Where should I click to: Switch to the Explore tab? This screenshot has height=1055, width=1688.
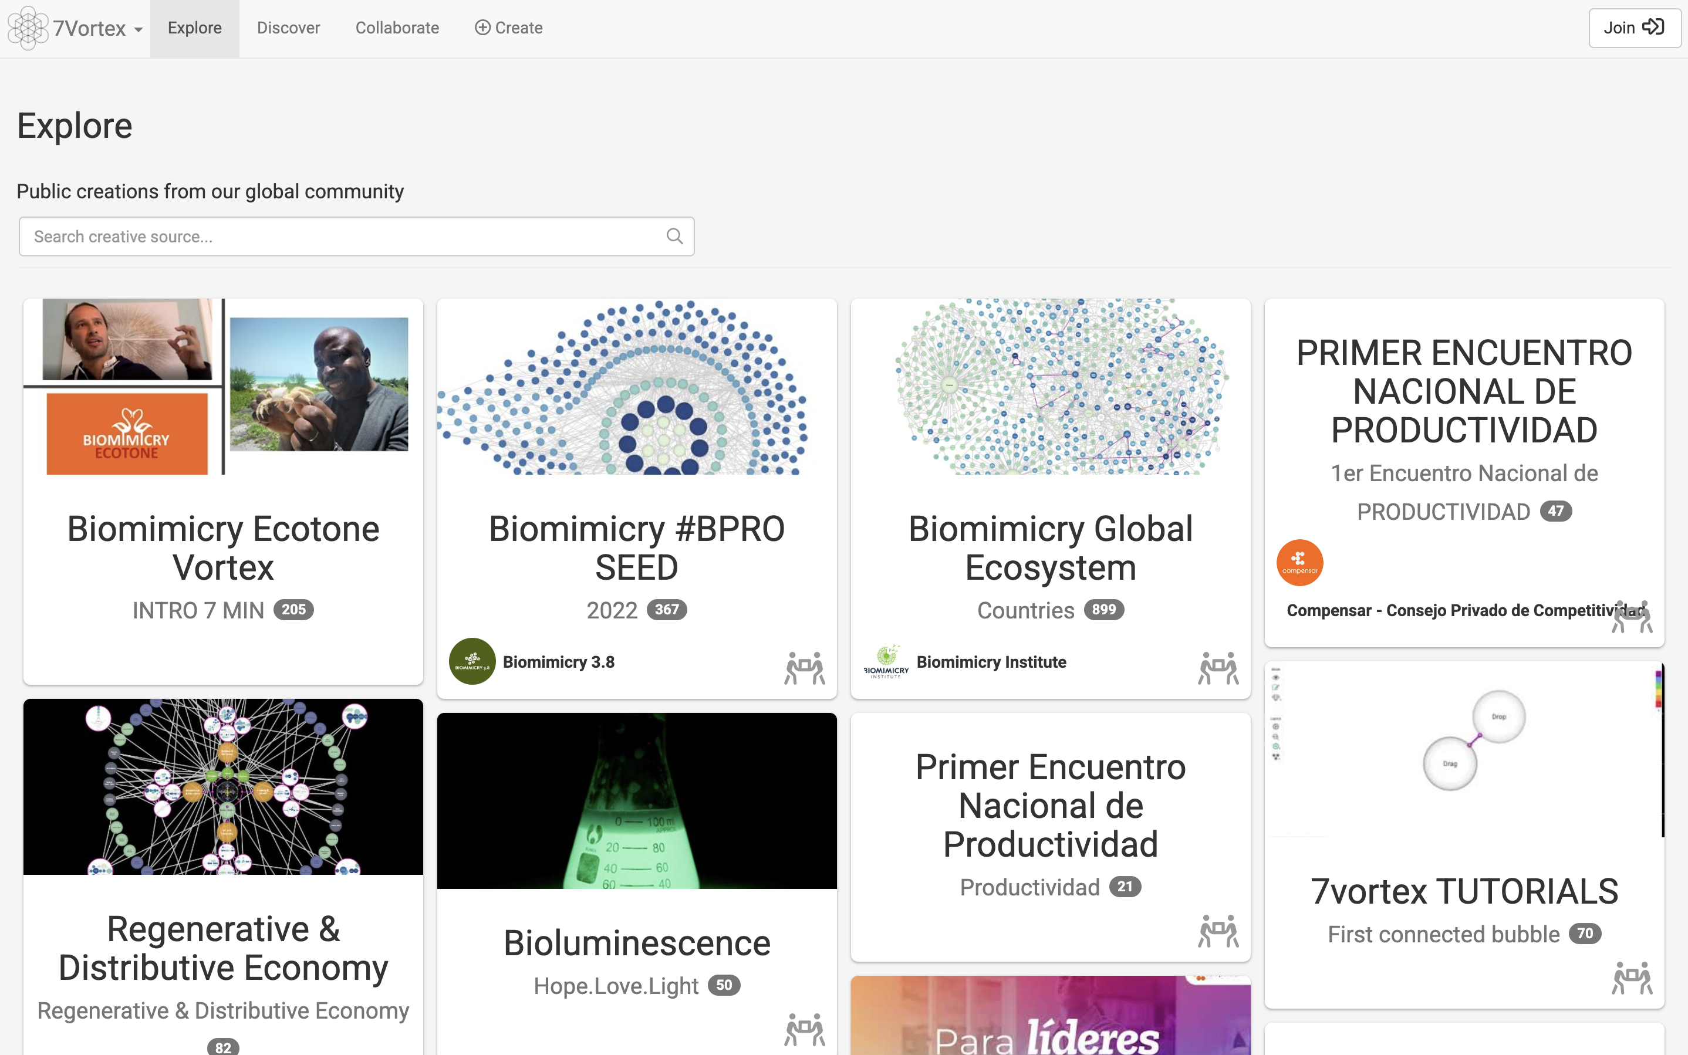point(195,28)
